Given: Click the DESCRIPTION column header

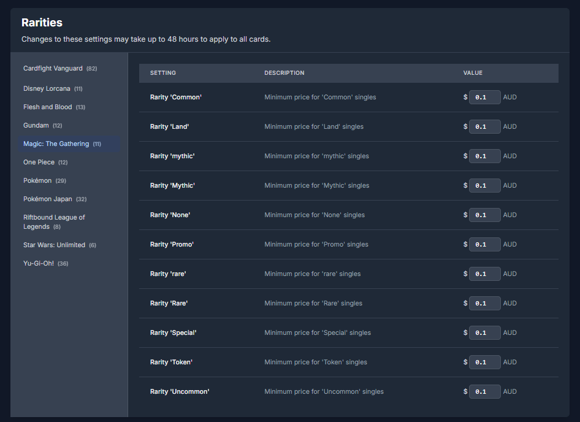Looking at the screenshot, I should [x=284, y=73].
